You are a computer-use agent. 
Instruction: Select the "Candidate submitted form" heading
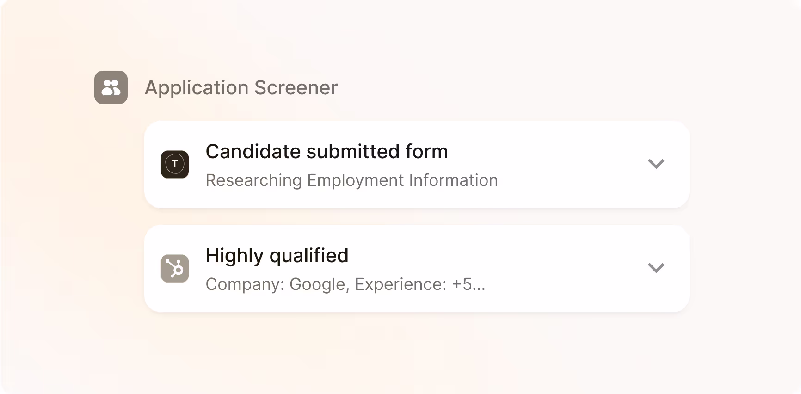(x=327, y=152)
